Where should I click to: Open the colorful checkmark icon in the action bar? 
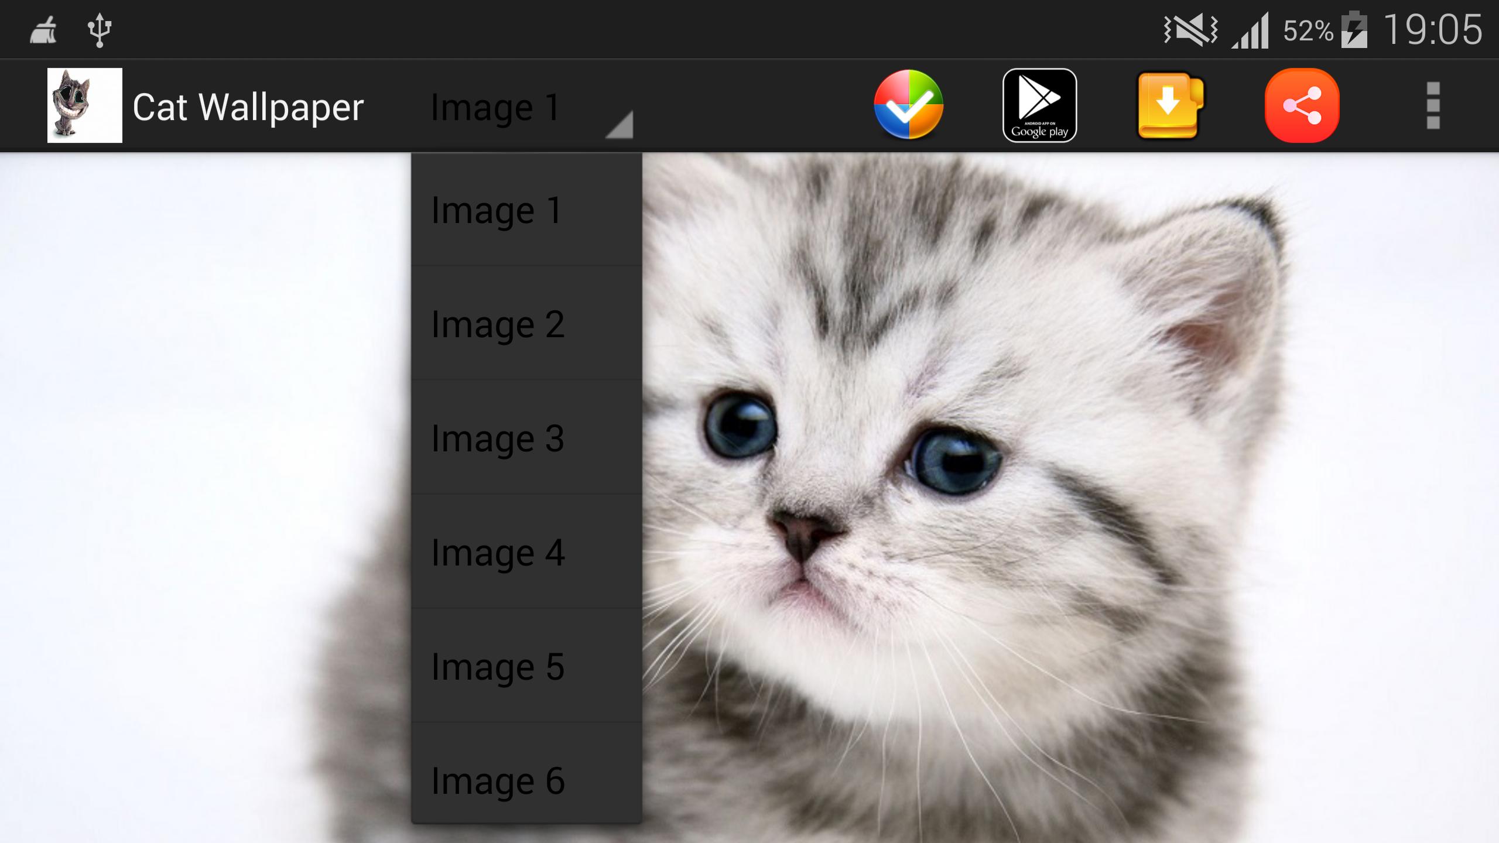[x=908, y=105]
